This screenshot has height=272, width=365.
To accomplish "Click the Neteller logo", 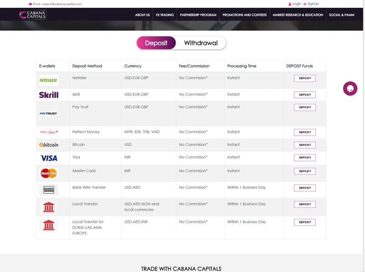I will coord(48,80).
